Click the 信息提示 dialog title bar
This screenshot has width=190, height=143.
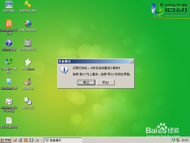coord(96,61)
